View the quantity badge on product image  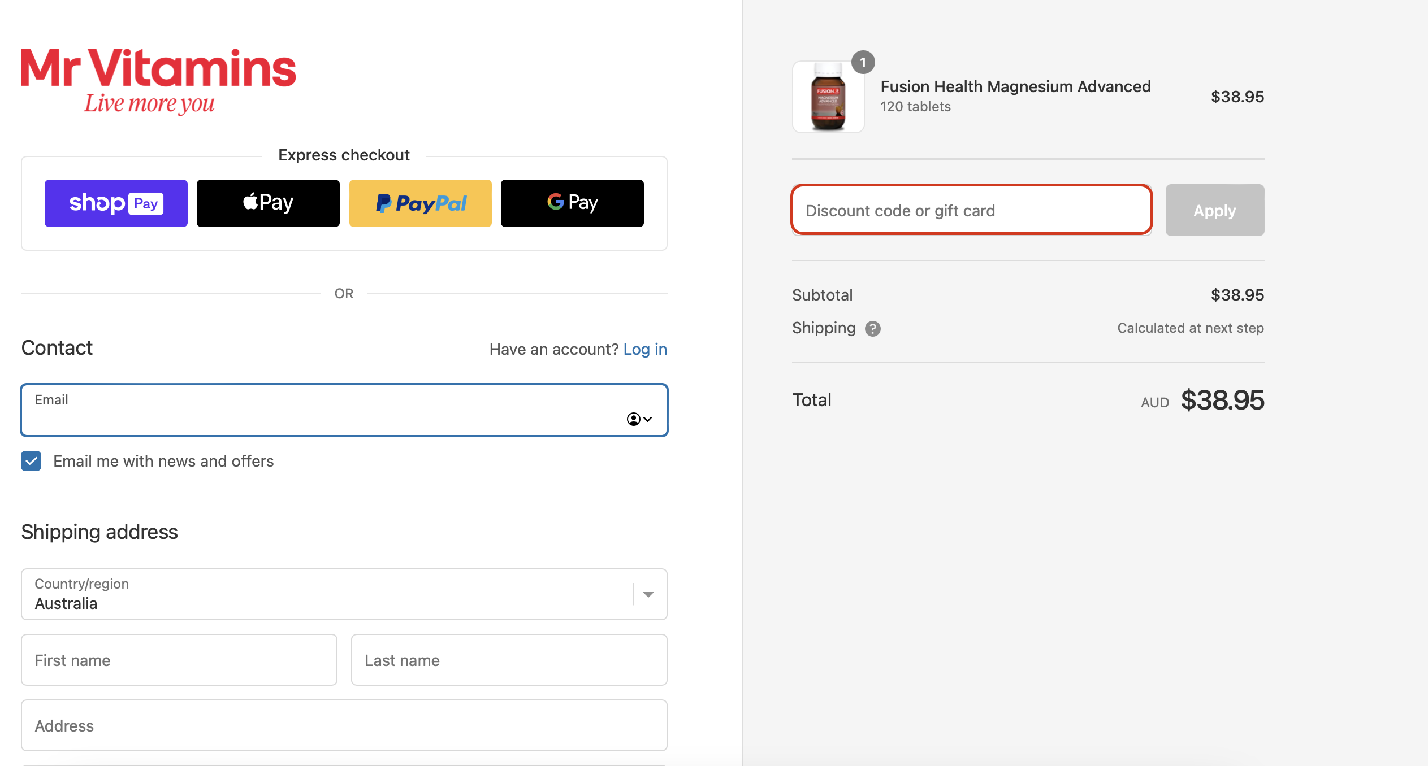coord(862,63)
